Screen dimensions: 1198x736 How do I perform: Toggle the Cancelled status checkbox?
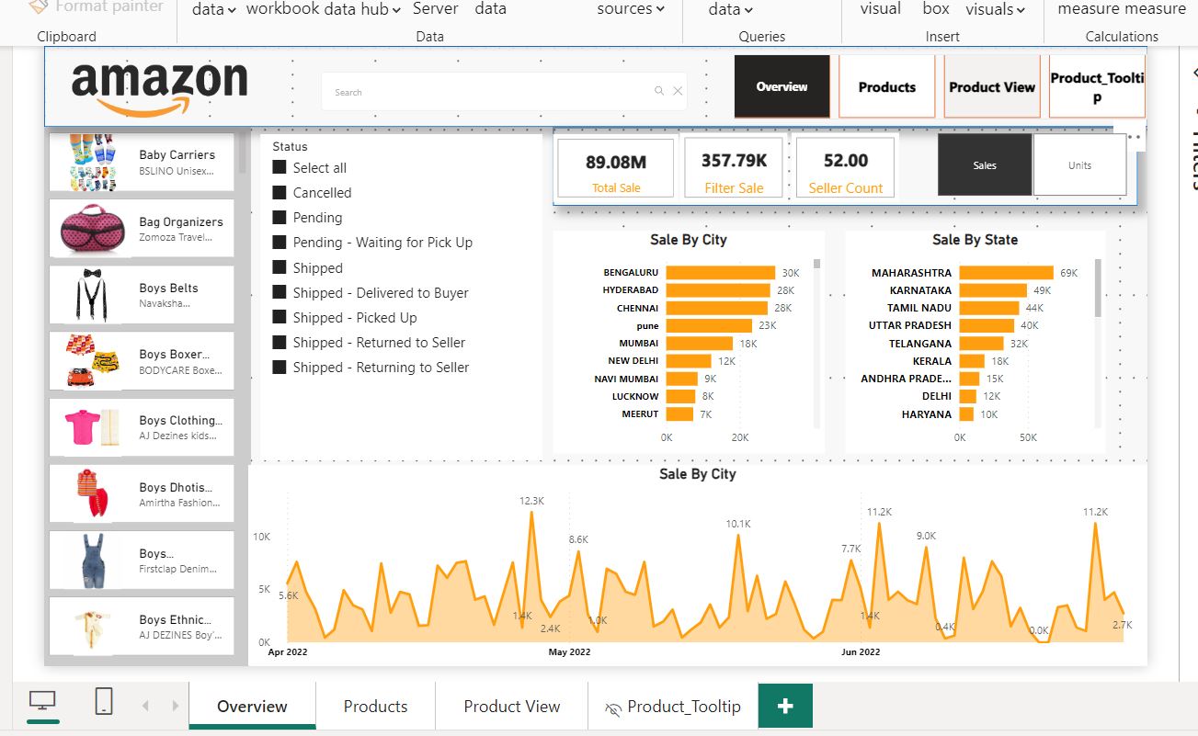280,193
